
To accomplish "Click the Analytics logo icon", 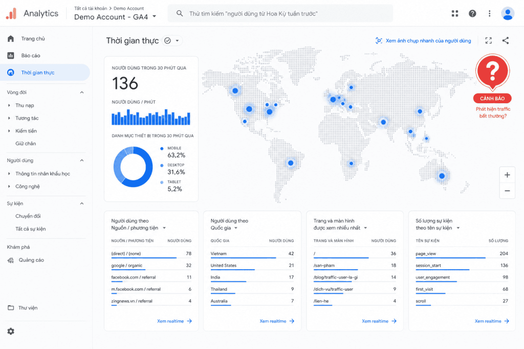I will tap(11, 14).
